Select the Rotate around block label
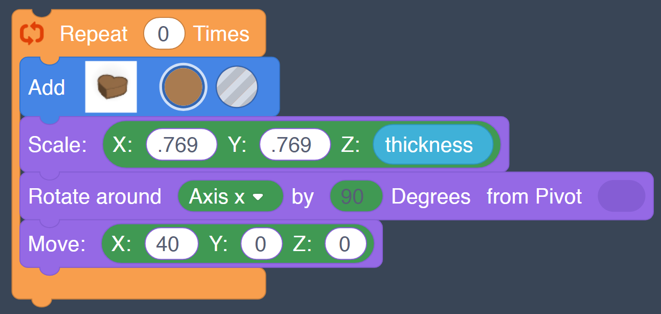 (x=95, y=196)
